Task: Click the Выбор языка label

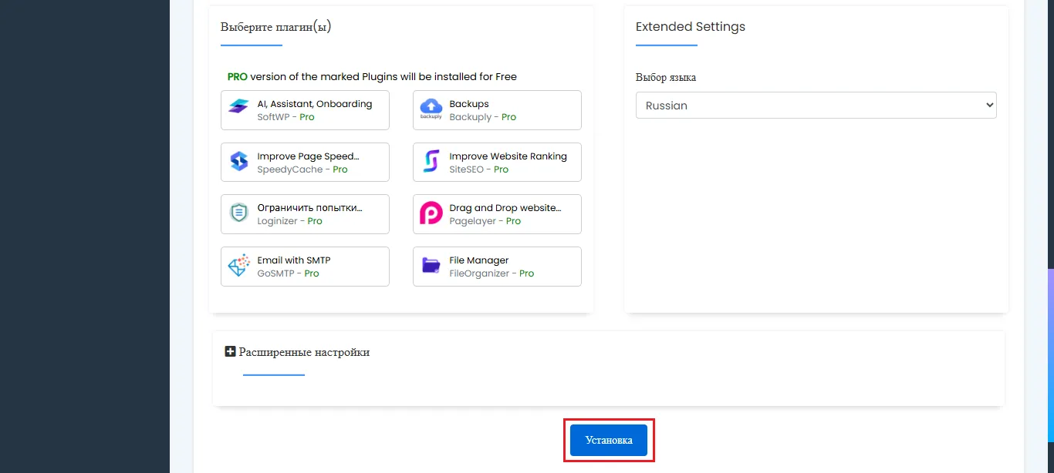Action: 666,78
